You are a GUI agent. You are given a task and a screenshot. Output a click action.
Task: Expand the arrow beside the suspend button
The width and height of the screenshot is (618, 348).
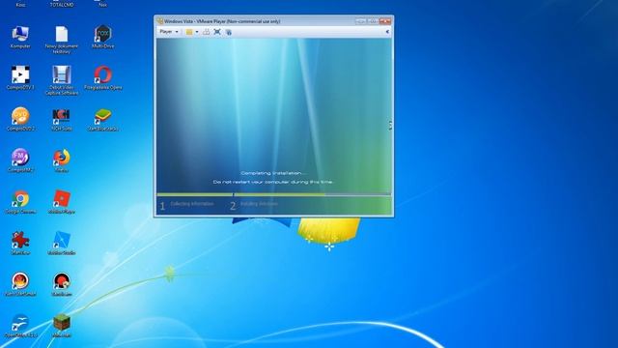(197, 32)
